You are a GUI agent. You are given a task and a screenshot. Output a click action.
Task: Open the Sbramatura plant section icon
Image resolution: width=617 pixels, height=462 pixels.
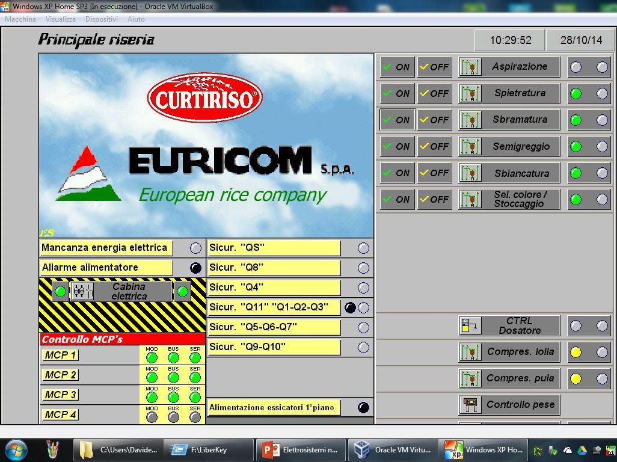coord(470,120)
